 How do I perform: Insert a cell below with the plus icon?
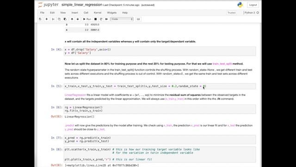coord(46,19)
